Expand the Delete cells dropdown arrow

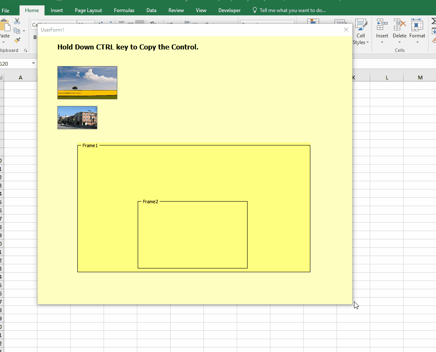(x=399, y=42)
